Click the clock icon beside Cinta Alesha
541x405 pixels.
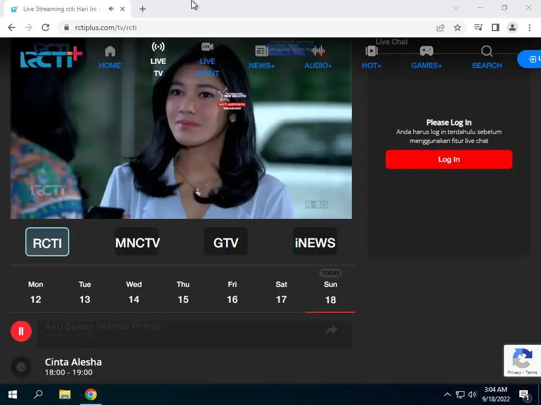[21, 367]
